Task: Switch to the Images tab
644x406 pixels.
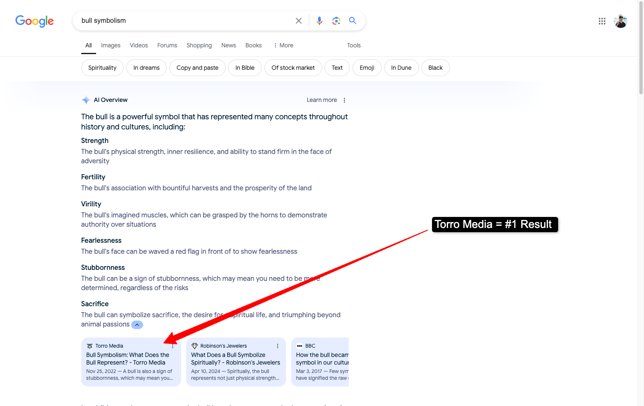Action: [x=111, y=45]
